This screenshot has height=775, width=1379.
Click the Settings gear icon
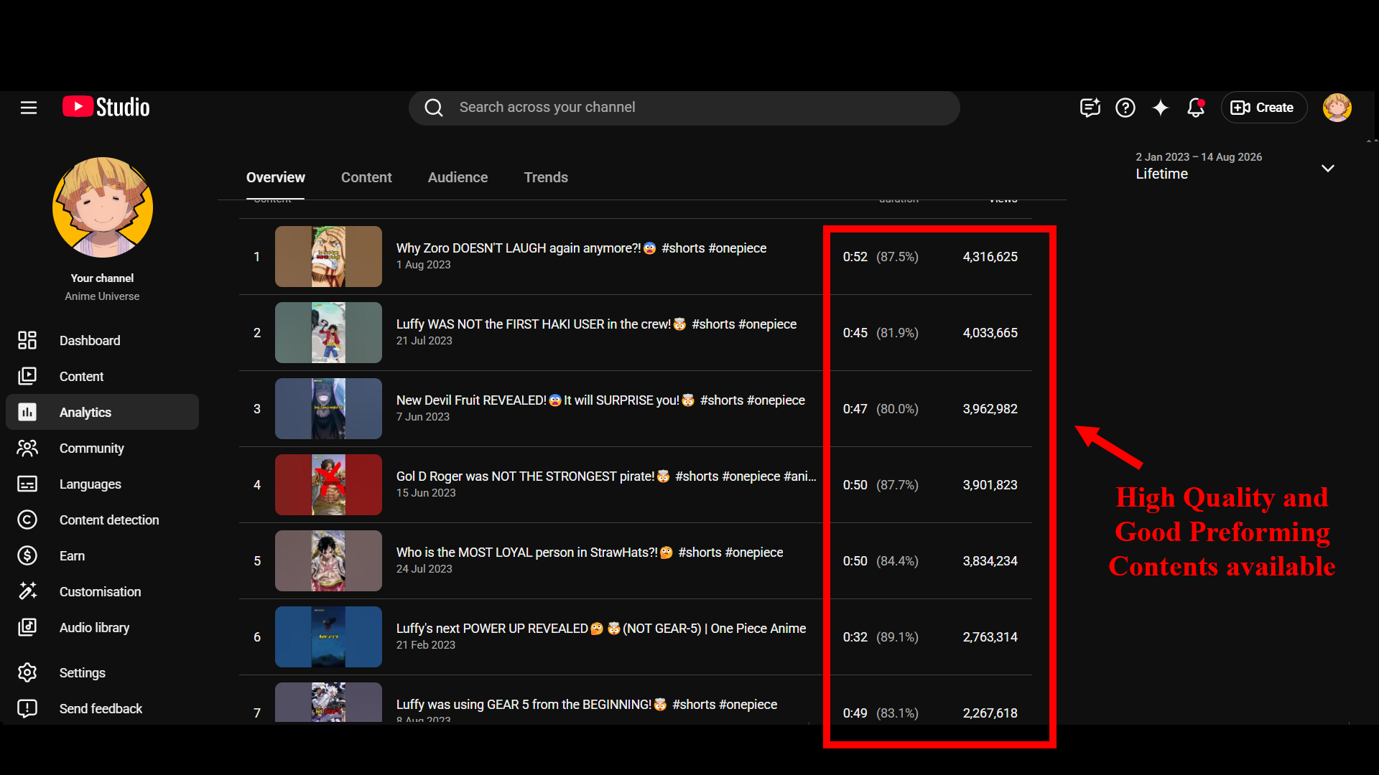(x=27, y=672)
